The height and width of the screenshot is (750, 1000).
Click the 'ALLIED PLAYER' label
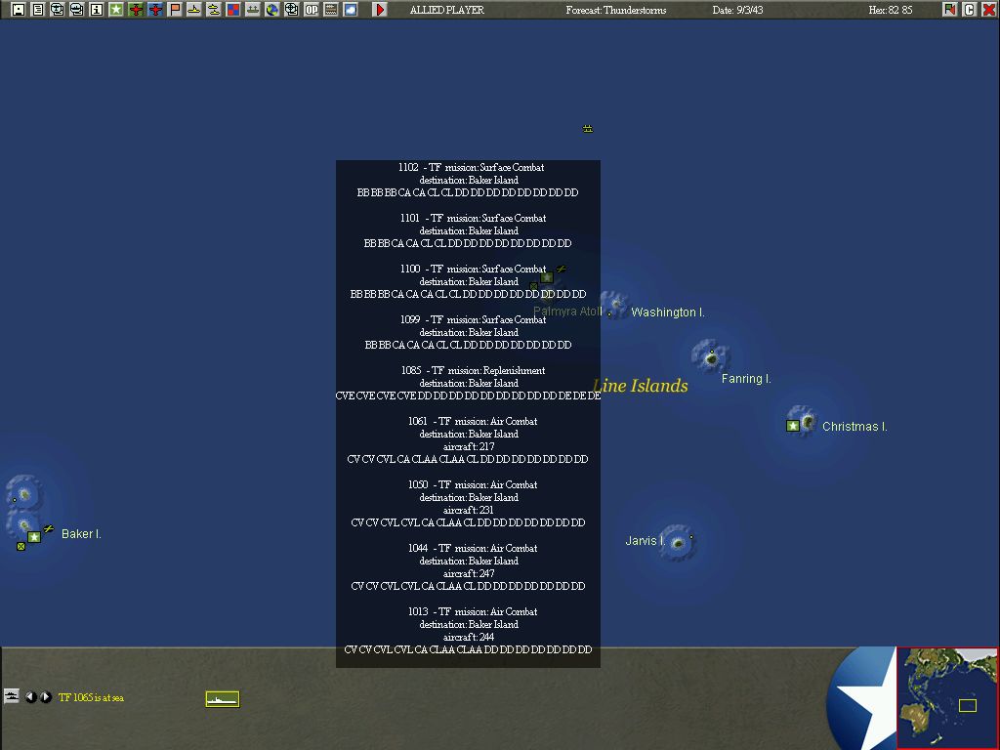(447, 10)
